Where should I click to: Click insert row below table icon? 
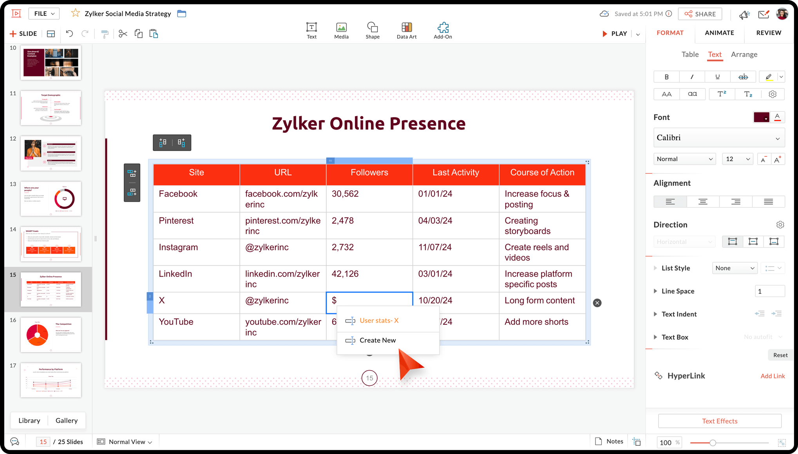point(132,192)
